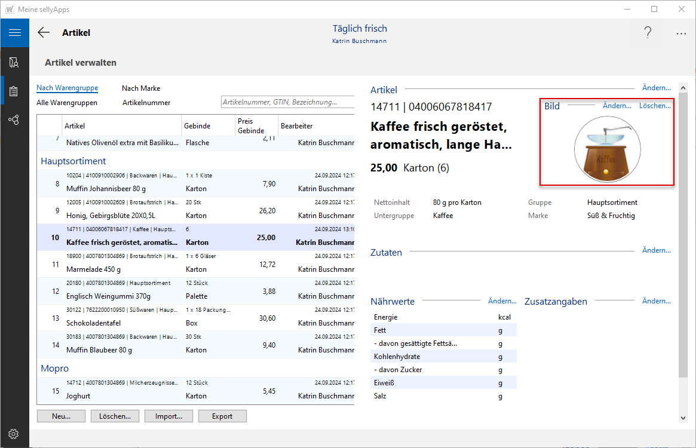
Task: Open settings gear in sidebar
Action: pyautogui.click(x=14, y=434)
